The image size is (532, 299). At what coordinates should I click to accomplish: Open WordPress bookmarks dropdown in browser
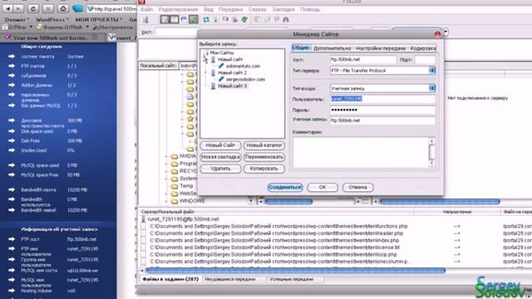pyautogui.click(x=52, y=20)
